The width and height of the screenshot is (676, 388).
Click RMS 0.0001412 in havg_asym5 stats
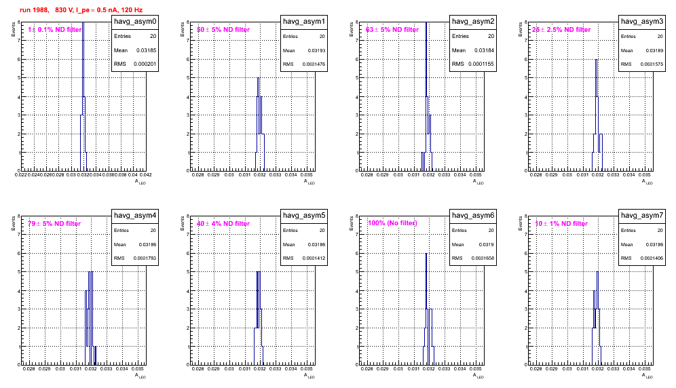304,258
